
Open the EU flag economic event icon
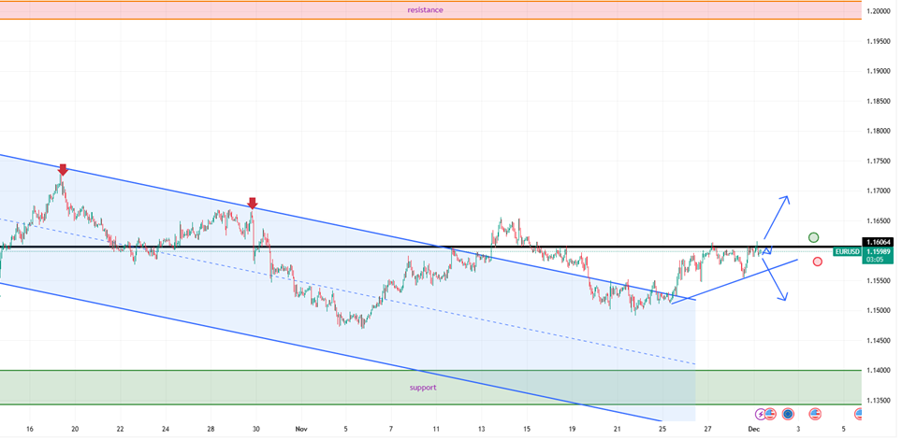click(789, 413)
